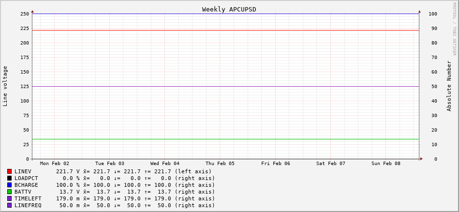
Task: Click the purple LINEFREQ line in the chart
Action: point(225,86)
